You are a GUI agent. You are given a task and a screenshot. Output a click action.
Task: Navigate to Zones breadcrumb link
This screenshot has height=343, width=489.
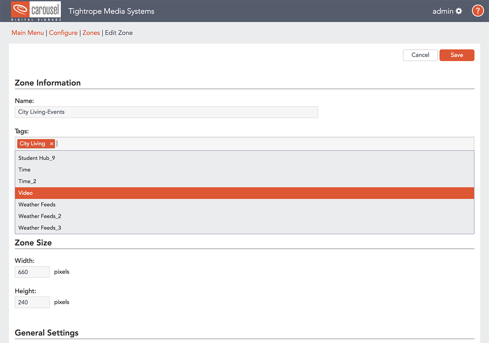click(91, 33)
